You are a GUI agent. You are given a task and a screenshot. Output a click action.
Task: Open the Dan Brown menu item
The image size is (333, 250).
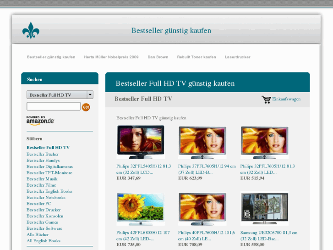click(x=158, y=57)
